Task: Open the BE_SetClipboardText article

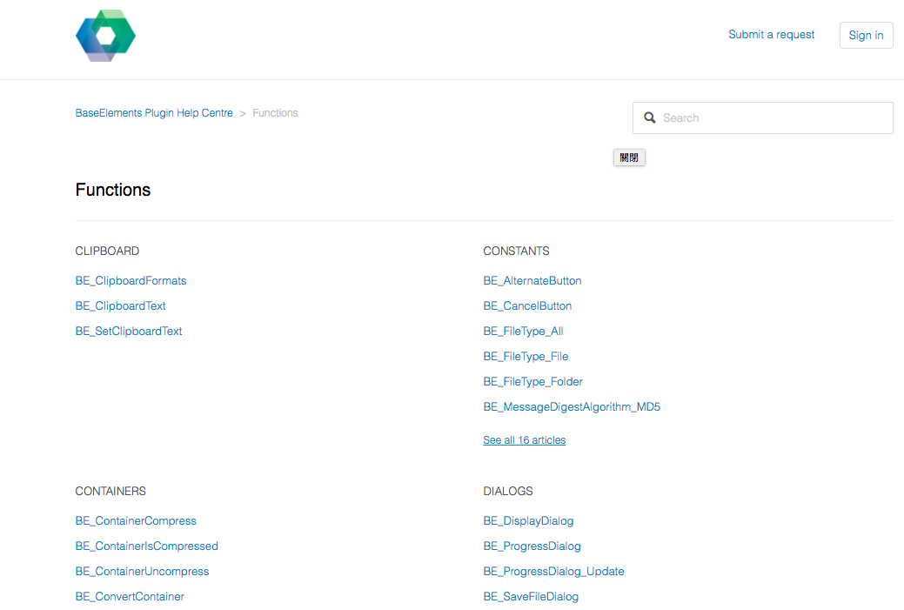Action: [129, 332]
